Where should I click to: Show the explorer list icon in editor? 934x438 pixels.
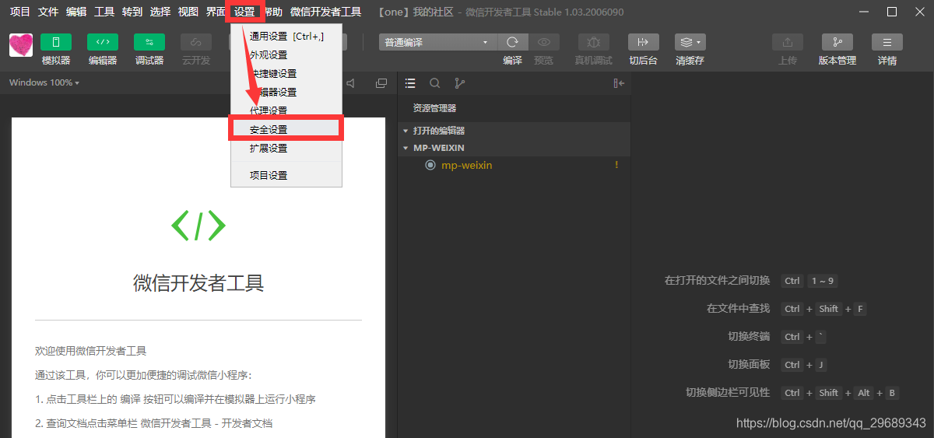411,83
